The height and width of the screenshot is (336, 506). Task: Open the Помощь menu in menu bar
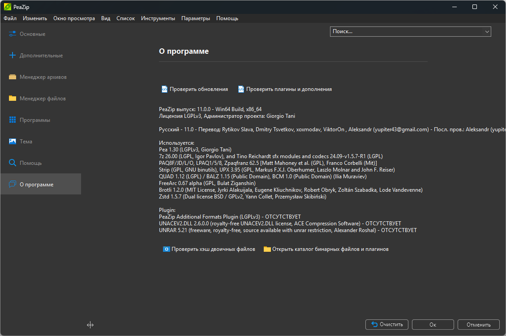point(227,18)
